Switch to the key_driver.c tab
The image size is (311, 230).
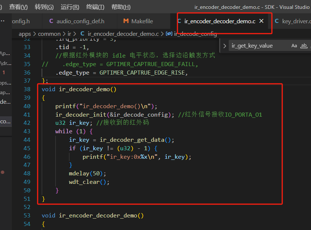click(292, 21)
